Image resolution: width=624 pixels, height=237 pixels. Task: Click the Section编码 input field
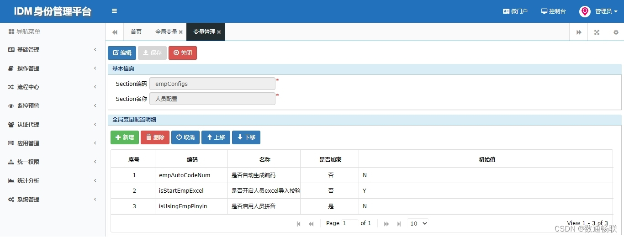212,84
